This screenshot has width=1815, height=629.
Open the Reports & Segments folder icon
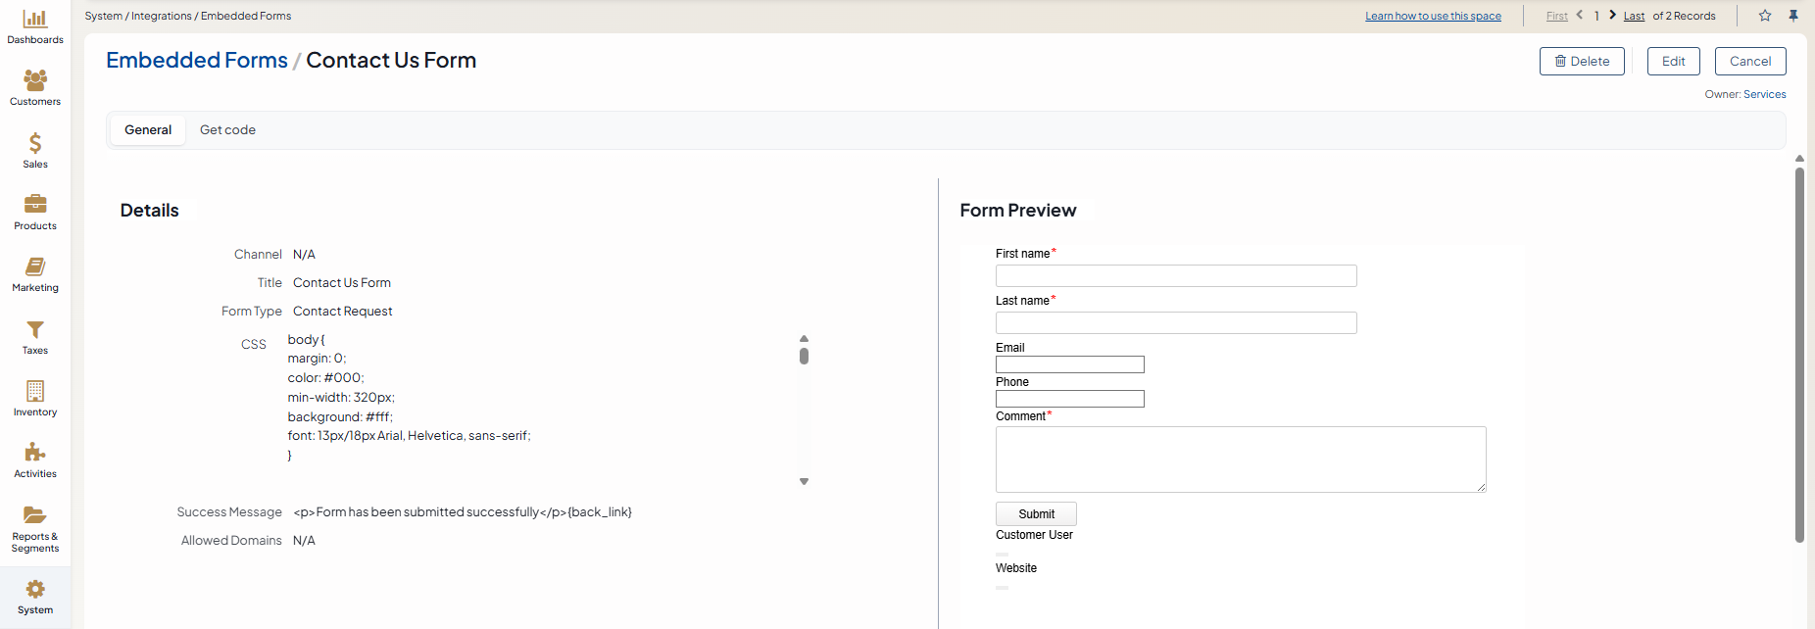[35, 516]
